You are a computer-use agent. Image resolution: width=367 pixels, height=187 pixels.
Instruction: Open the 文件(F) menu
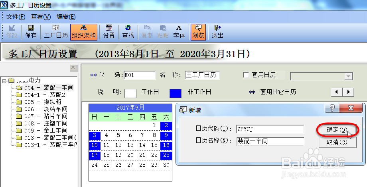[16, 17]
